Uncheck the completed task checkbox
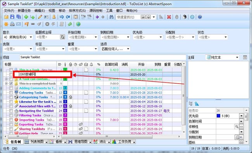This screenshot has width=252, height=153. [x=11, y=83]
